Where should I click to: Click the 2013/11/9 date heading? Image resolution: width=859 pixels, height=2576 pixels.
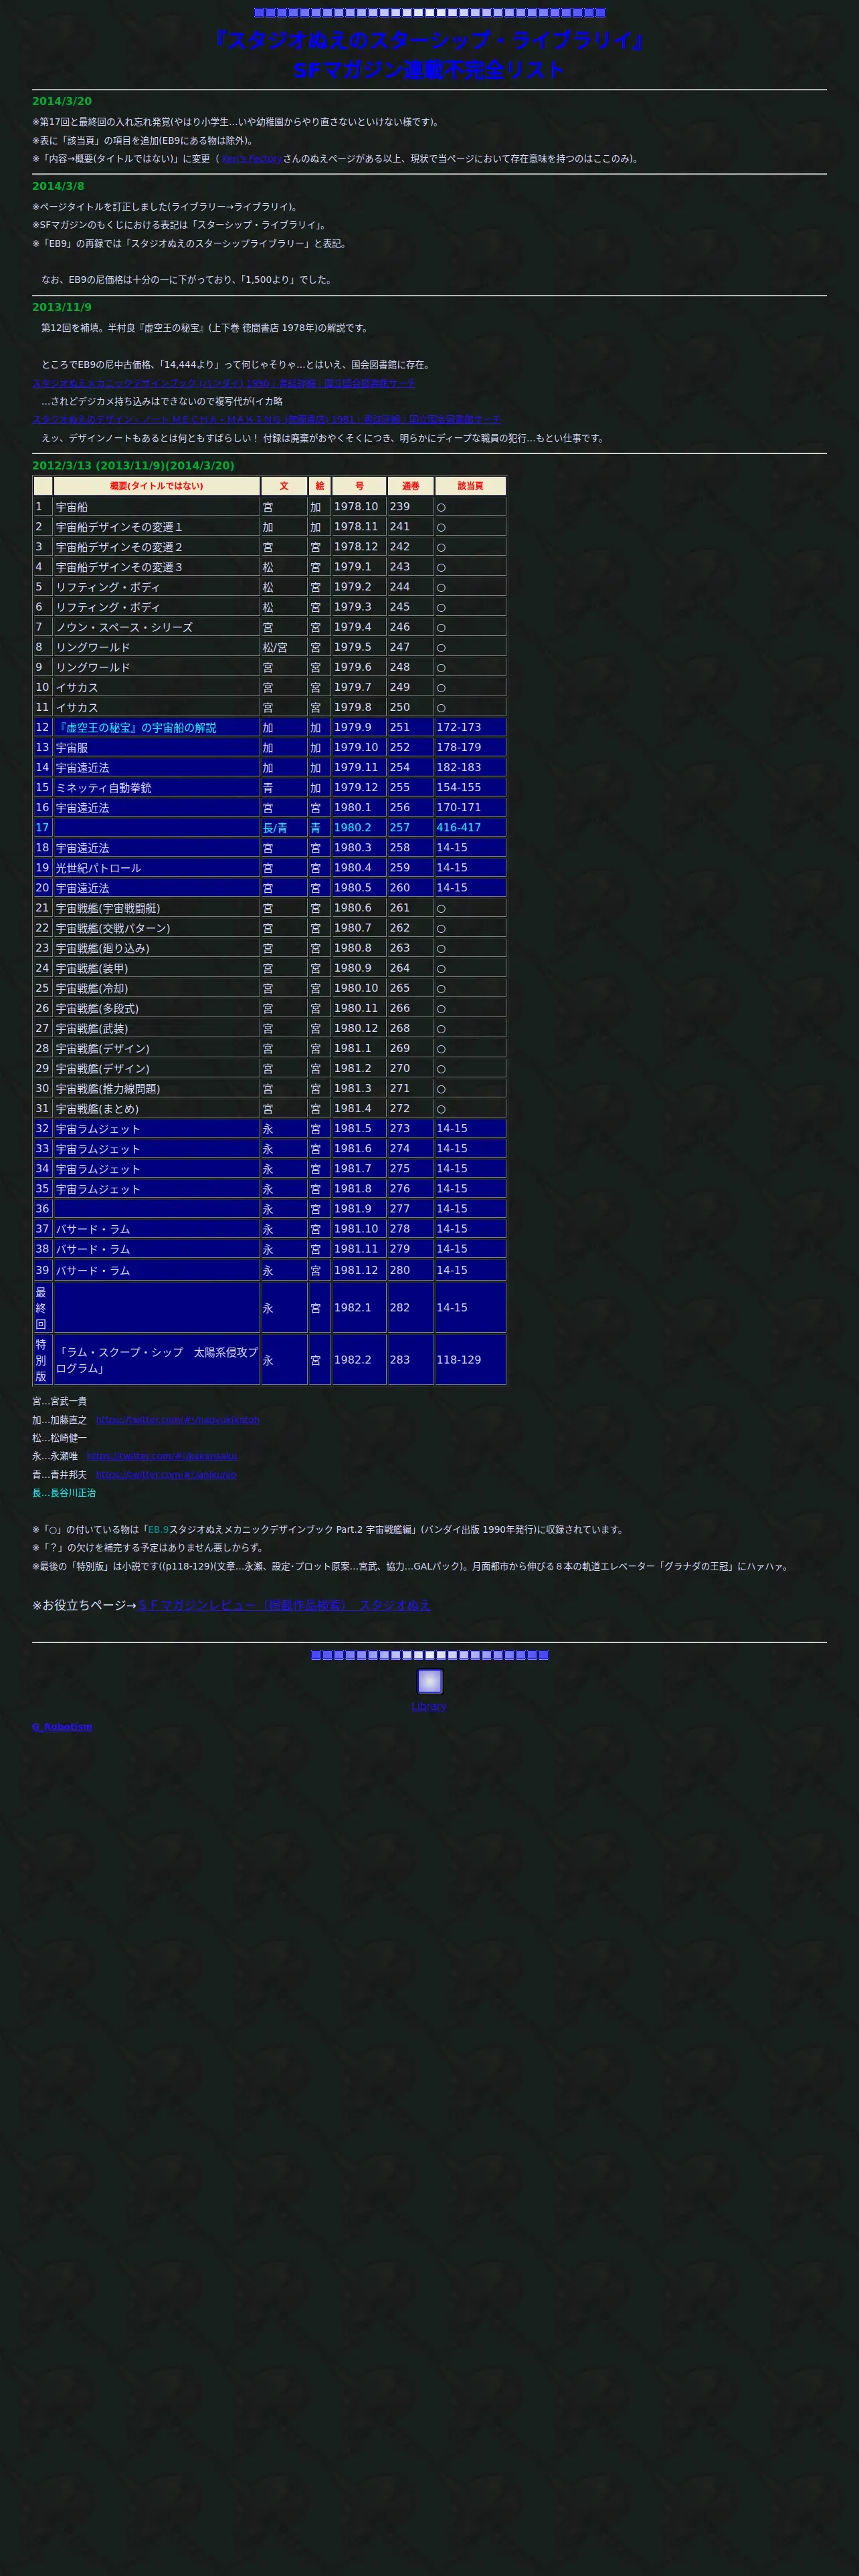62,307
